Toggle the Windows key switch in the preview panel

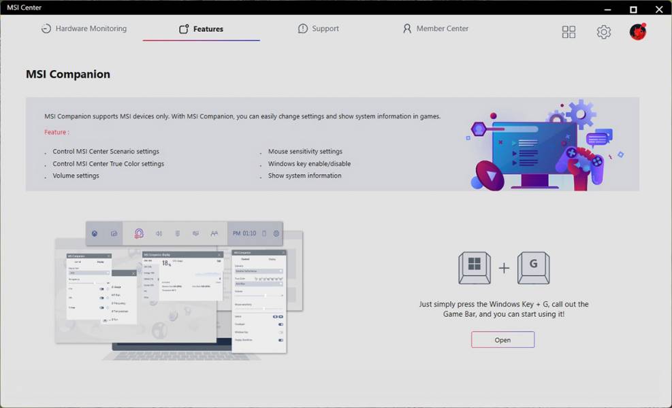pos(281,333)
